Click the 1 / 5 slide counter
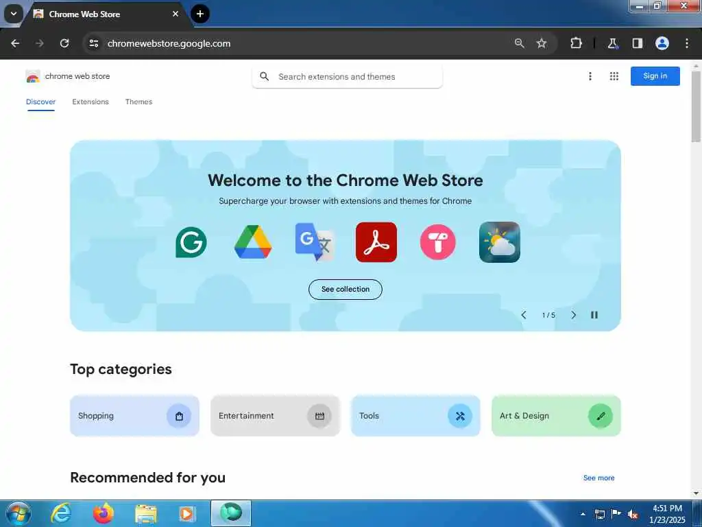The height and width of the screenshot is (527, 702). coord(548,315)
